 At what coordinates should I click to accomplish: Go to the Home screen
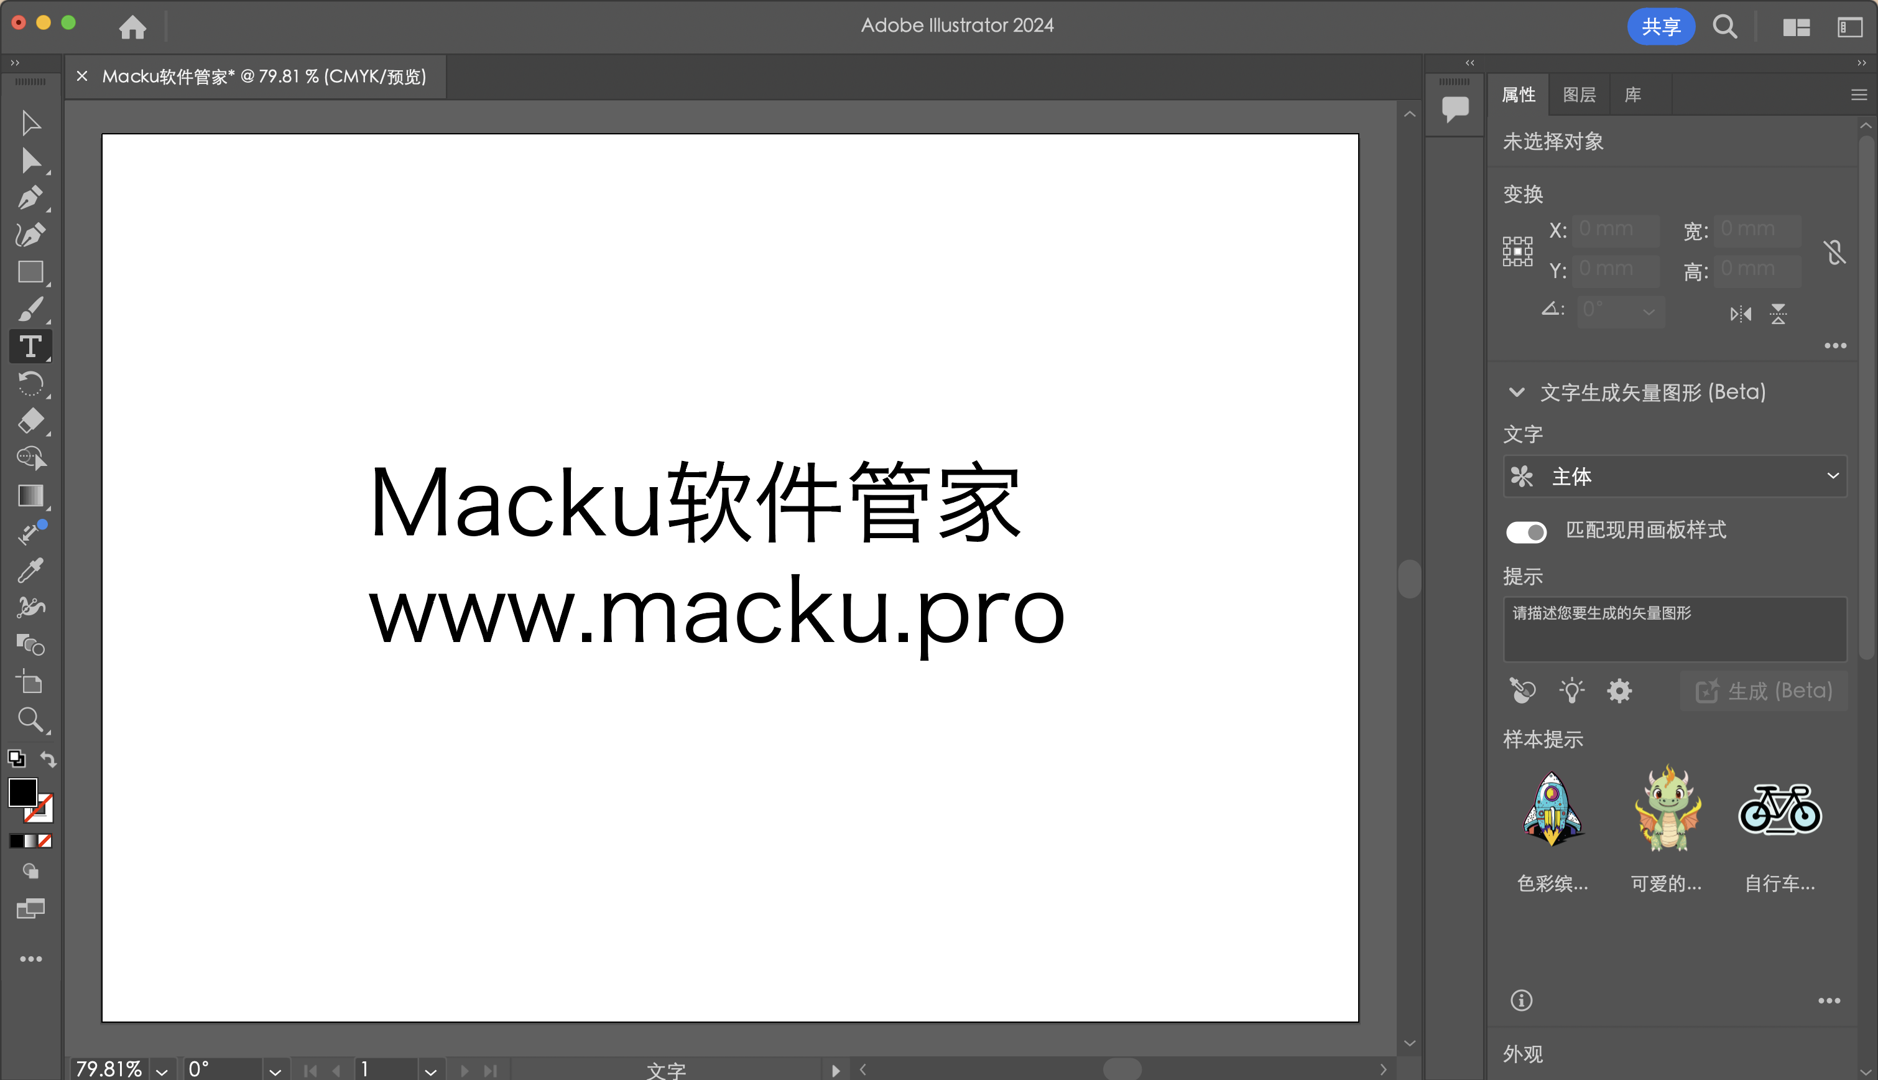click(132, 27)
